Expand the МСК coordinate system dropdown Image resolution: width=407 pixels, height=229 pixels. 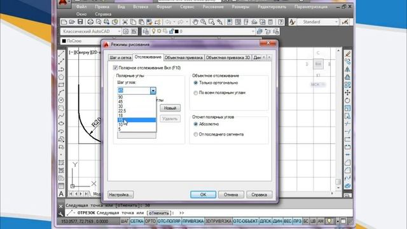coord(323,85)
